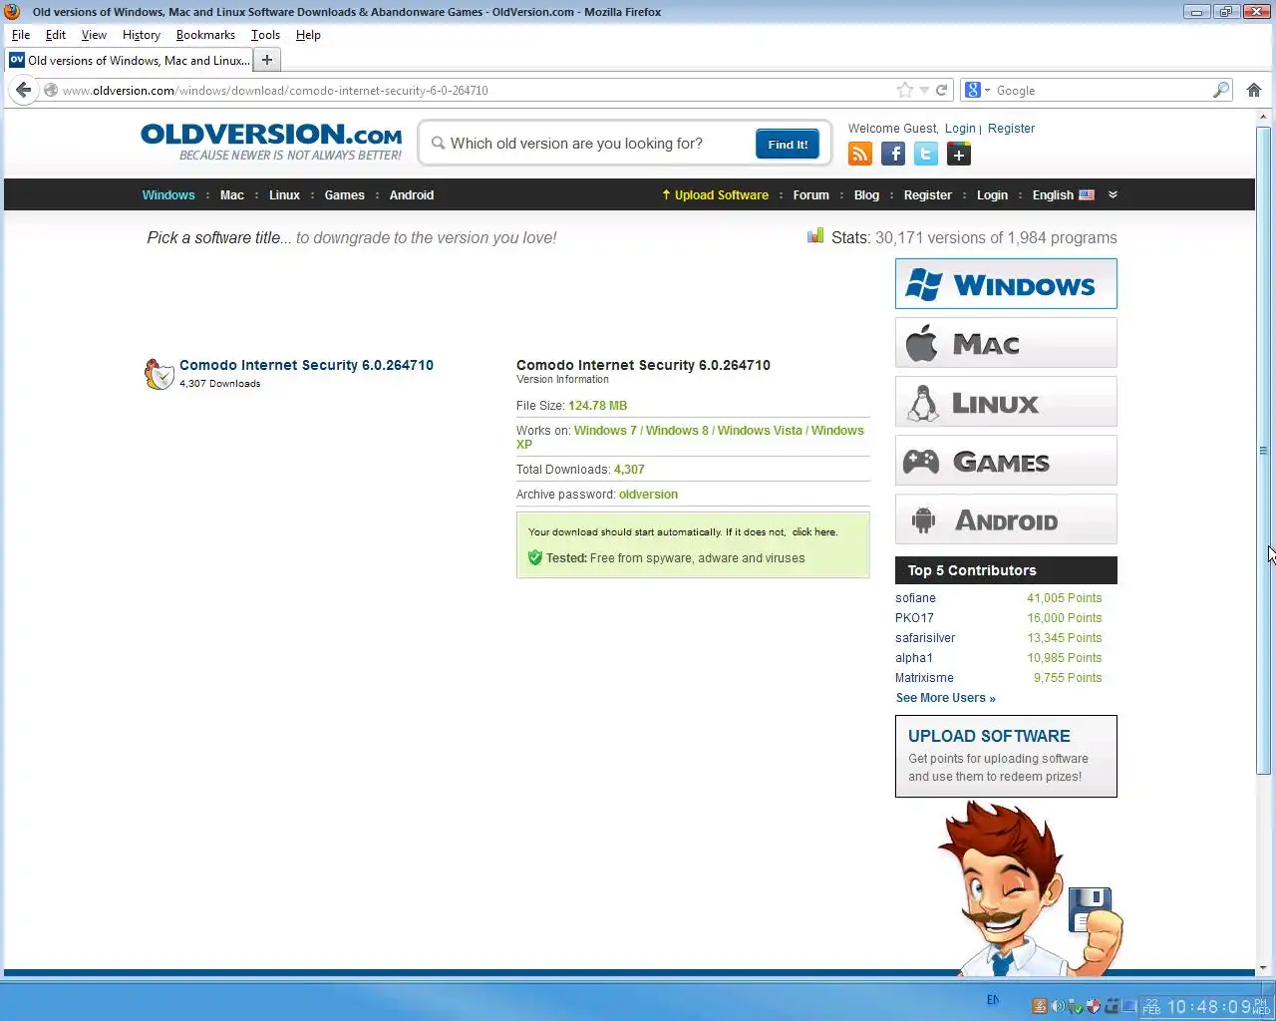The image size is (1276, 1021).
Task: Open the View menu
Action: [94, 35]
